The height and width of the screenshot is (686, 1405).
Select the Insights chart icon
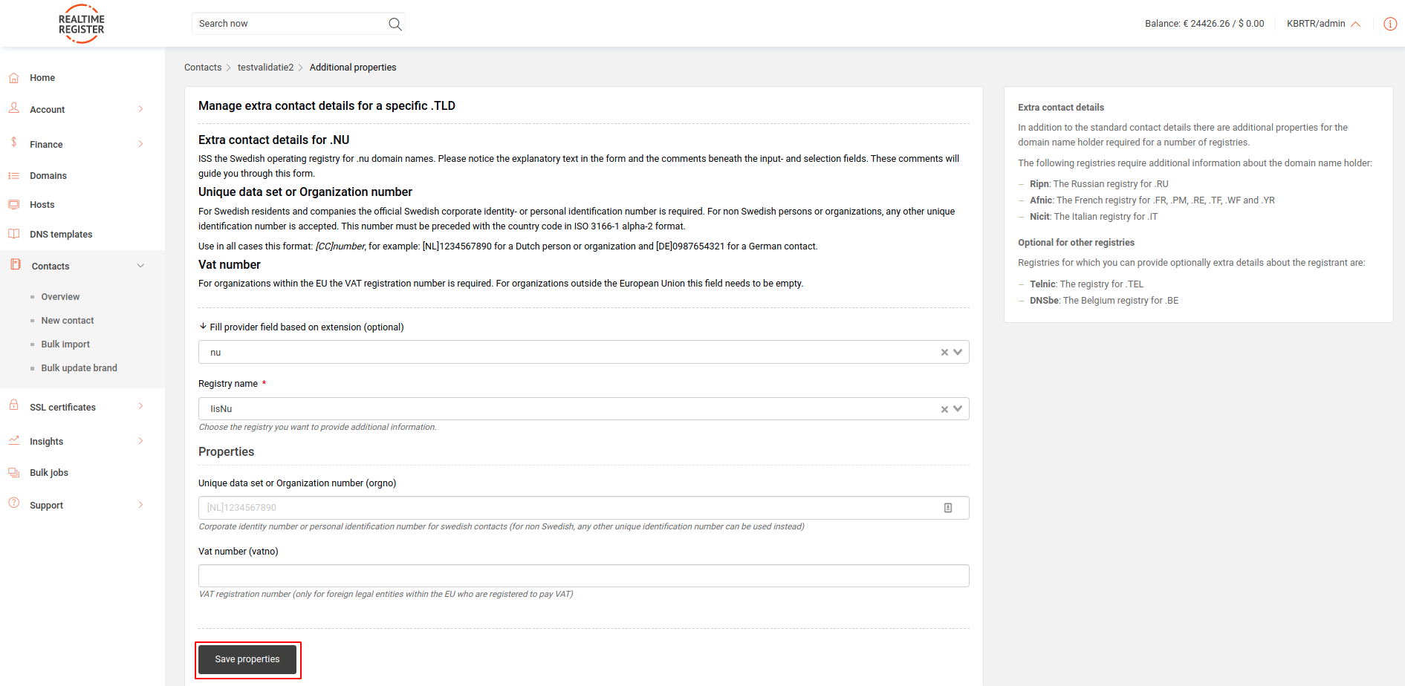pos(13,440)
